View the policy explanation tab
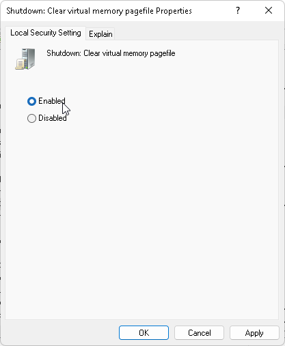 click(100, 34)
